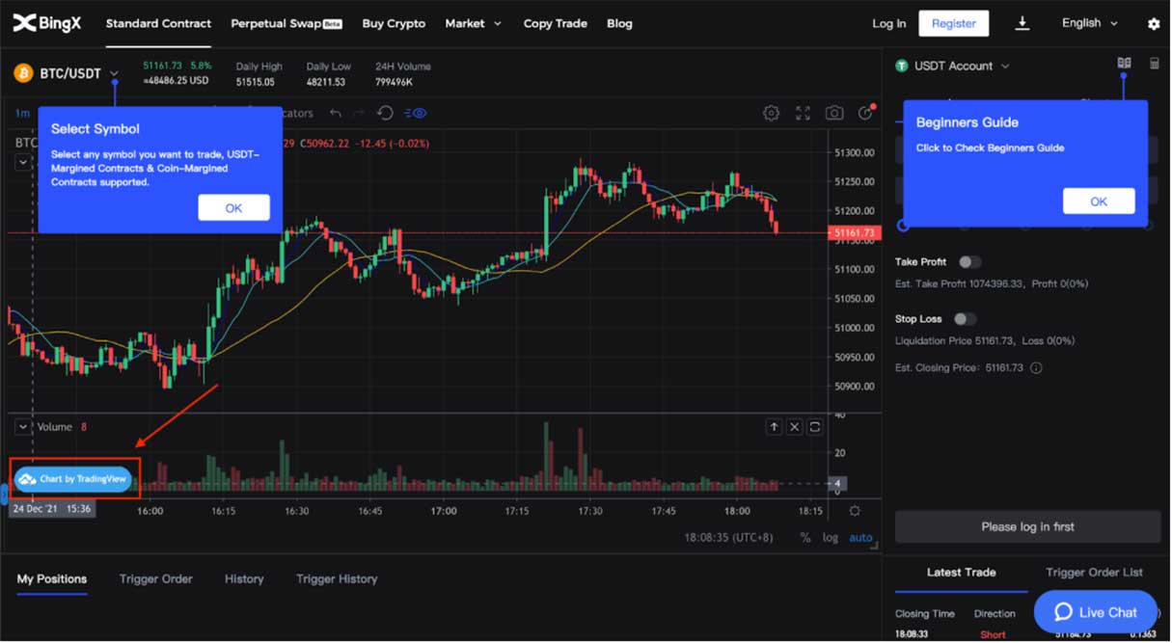The height and width of the screenshot is (643, 1172).
Task: Open the calculator icon
Action: tap(1154, 64)
